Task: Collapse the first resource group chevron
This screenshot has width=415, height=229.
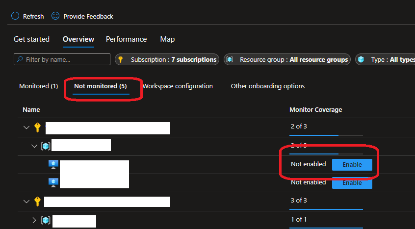Action: (34, 146)
